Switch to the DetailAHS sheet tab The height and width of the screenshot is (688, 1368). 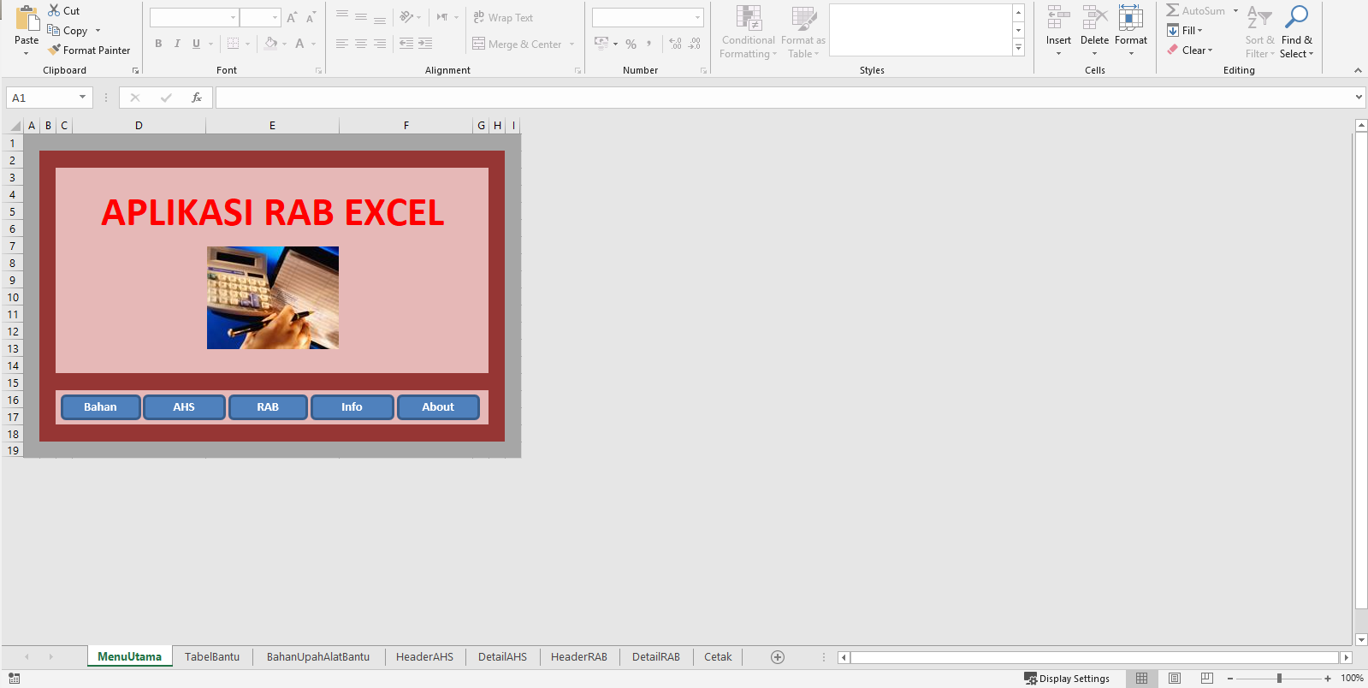tap(502, 657)
